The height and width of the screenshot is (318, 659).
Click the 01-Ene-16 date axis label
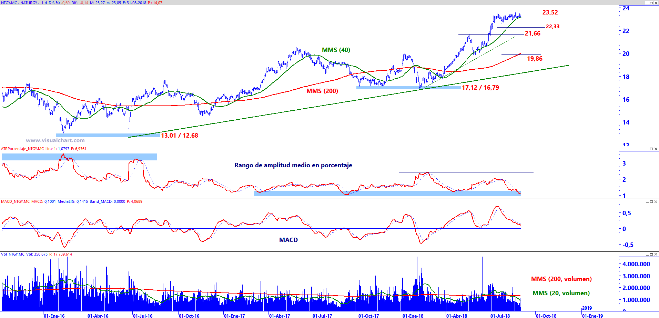pos(54,316)
